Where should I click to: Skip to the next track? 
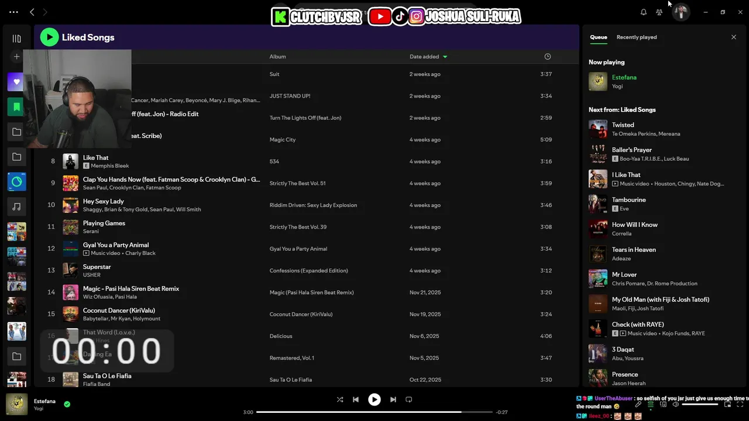pyautogui.click(x=393, y=399)
